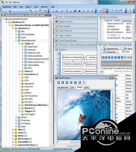The image size is (136, 152).
Task: Click the yellow note tool in Designer sidebar
Action: pos(58,58)
